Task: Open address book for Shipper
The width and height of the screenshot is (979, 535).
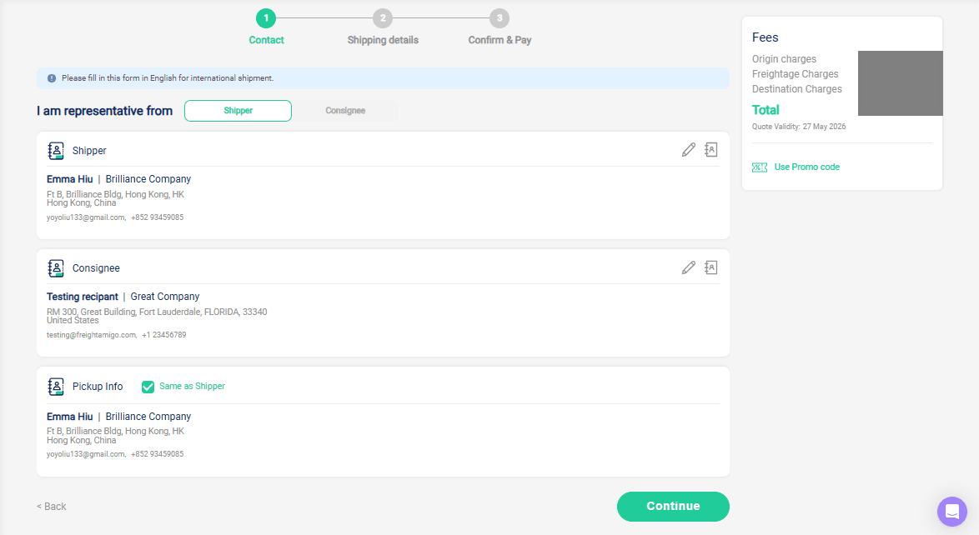Action: click(711, 150)
